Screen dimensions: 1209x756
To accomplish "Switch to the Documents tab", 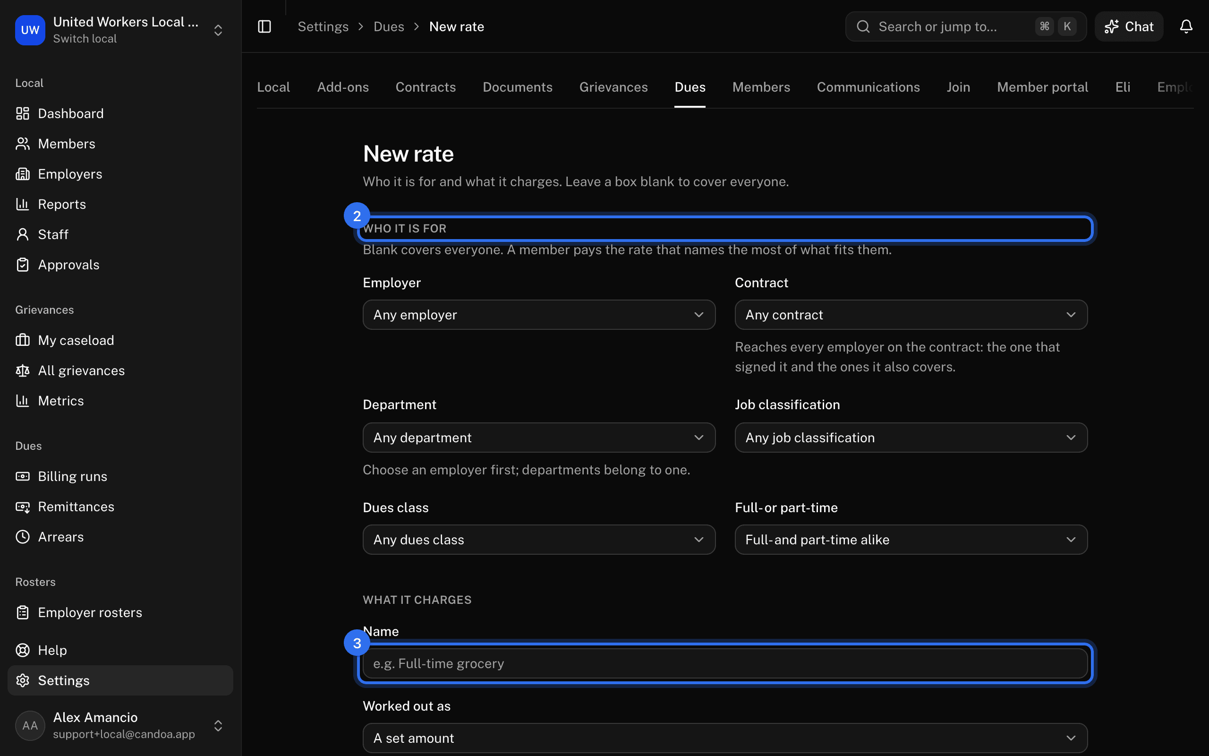I will point(518,87).
